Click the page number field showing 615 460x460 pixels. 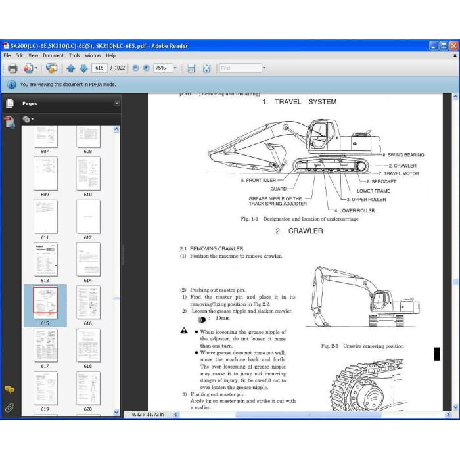click(x=99, y=68)
